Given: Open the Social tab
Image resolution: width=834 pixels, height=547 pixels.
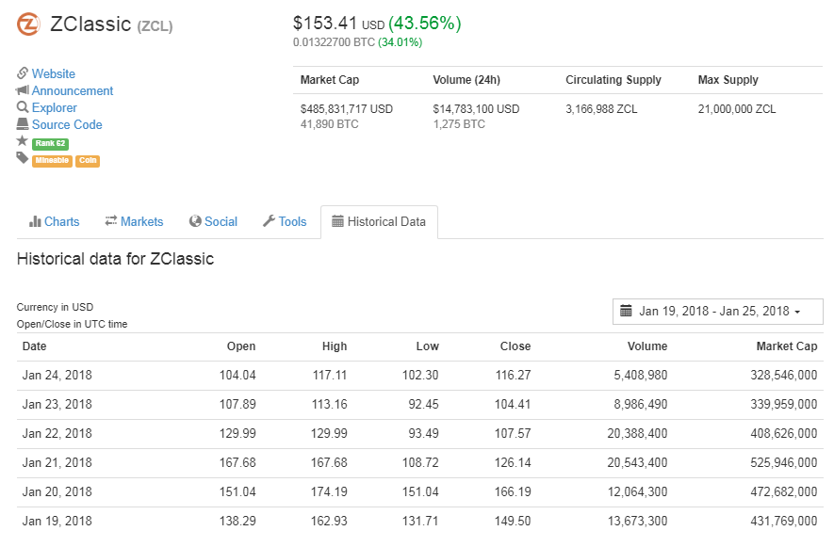Looking at the screenshot, I should coord(213,221).
